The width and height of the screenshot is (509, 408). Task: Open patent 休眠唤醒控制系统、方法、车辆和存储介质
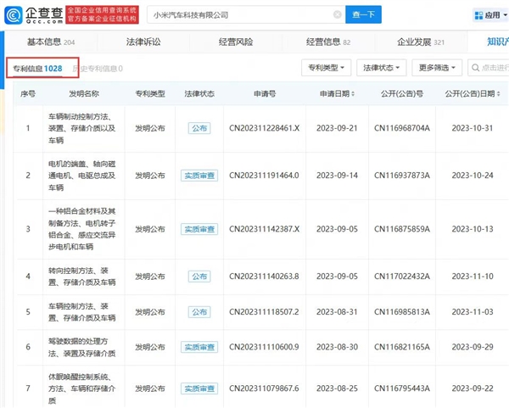(81, 388)
